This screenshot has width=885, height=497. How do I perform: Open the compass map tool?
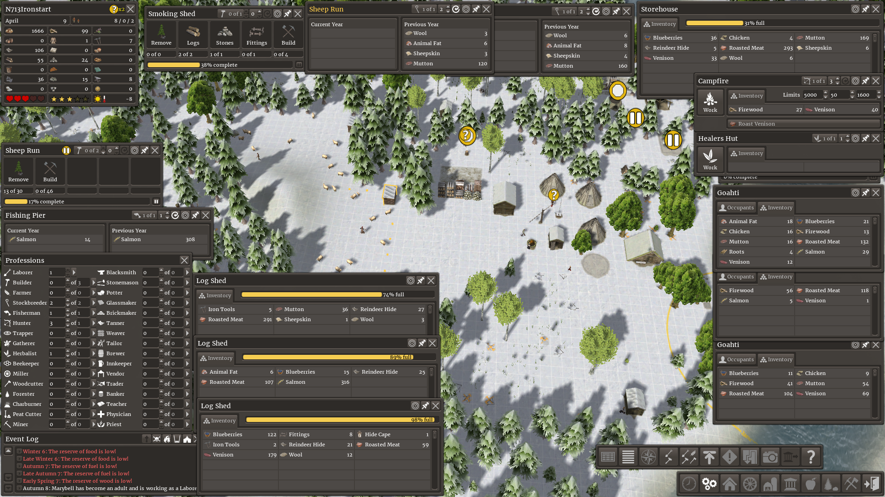[649, 457]
